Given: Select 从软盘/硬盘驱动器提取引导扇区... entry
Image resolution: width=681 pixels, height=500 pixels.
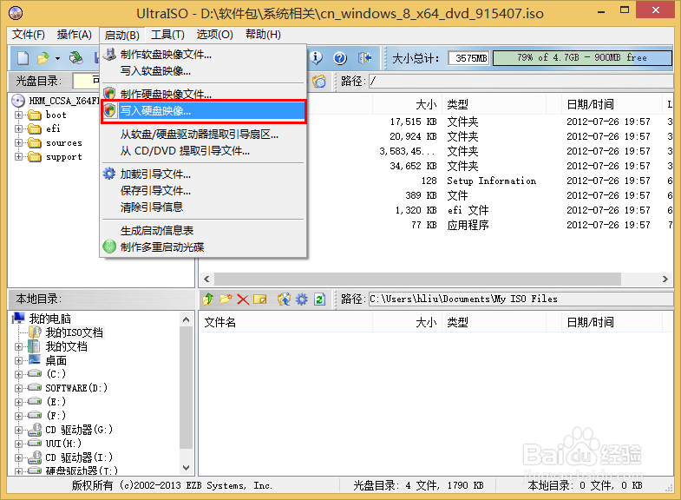Looking at the screenshot, I should coord(204,135).
